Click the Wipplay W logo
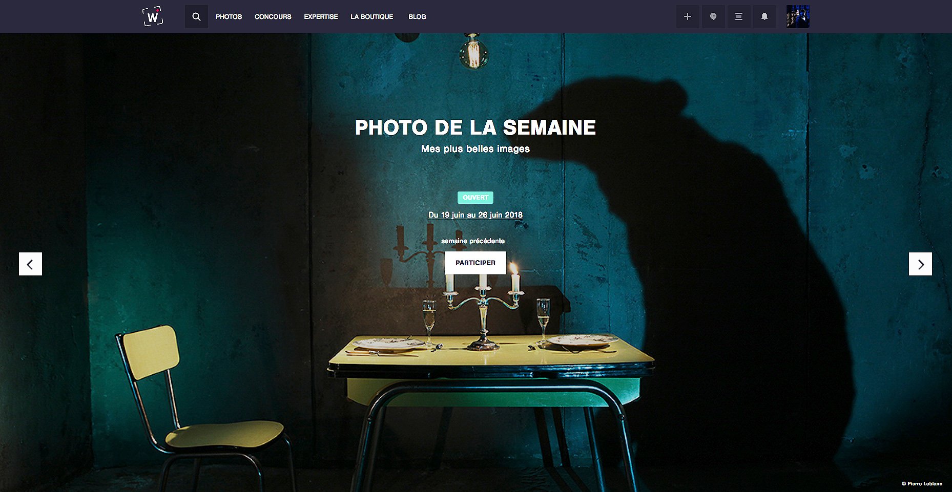952x492 pixels. [153, 16]
